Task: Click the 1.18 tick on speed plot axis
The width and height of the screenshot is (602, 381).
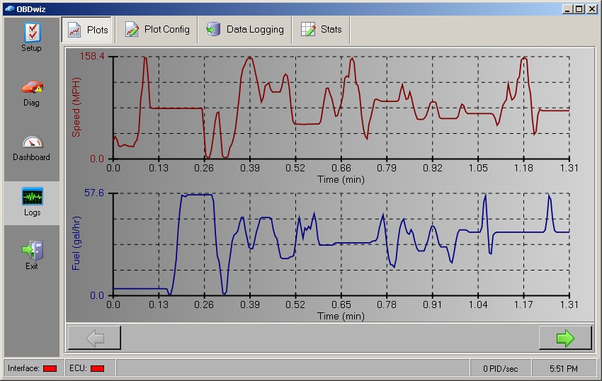Action: point(523,168)
